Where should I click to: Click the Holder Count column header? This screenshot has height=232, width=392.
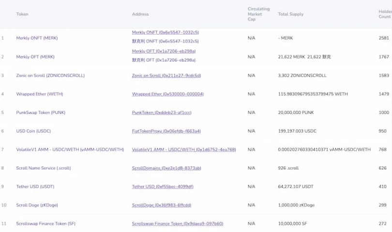pos(385,14)
